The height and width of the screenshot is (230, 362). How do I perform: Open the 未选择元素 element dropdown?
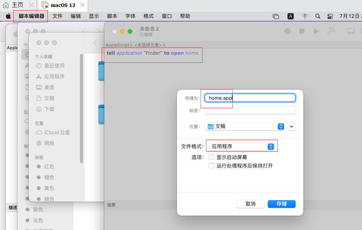[150, 45]
